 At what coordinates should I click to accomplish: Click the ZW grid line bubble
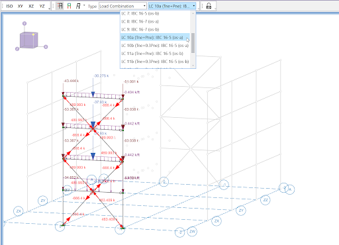click(x=192, y=232)
